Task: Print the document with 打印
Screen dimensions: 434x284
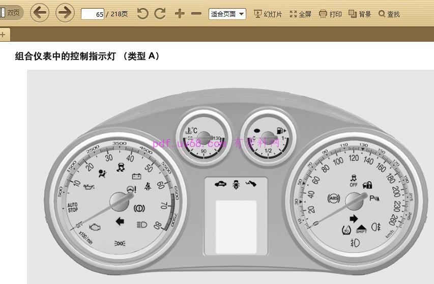Action: (x=330, y=14)
